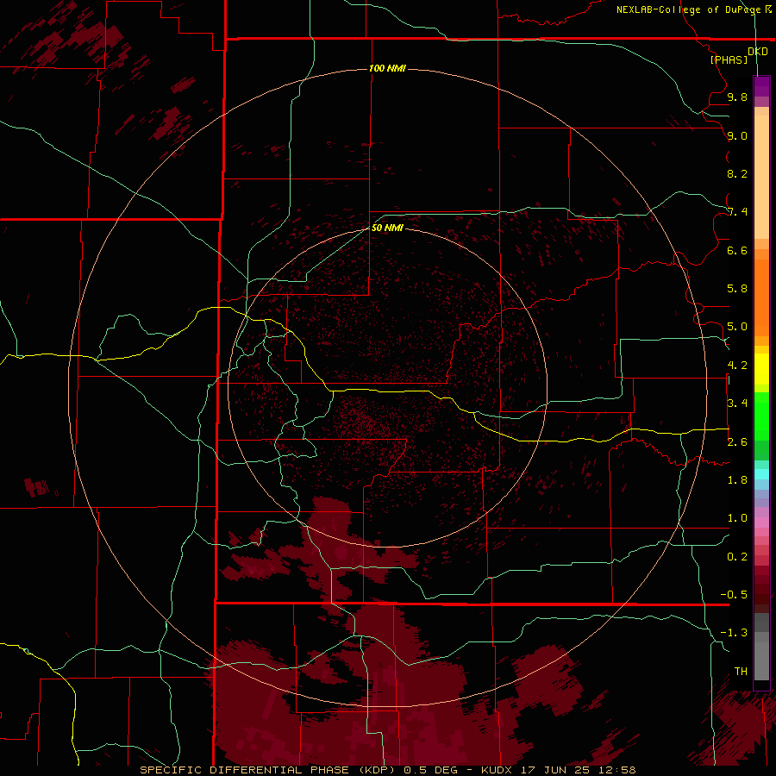Screen dimensions: 776x776
Task: Select the 6.6 scale value
Action: point(737,250)
